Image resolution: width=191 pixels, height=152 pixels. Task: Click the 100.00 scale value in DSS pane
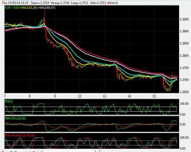(184, 138)
